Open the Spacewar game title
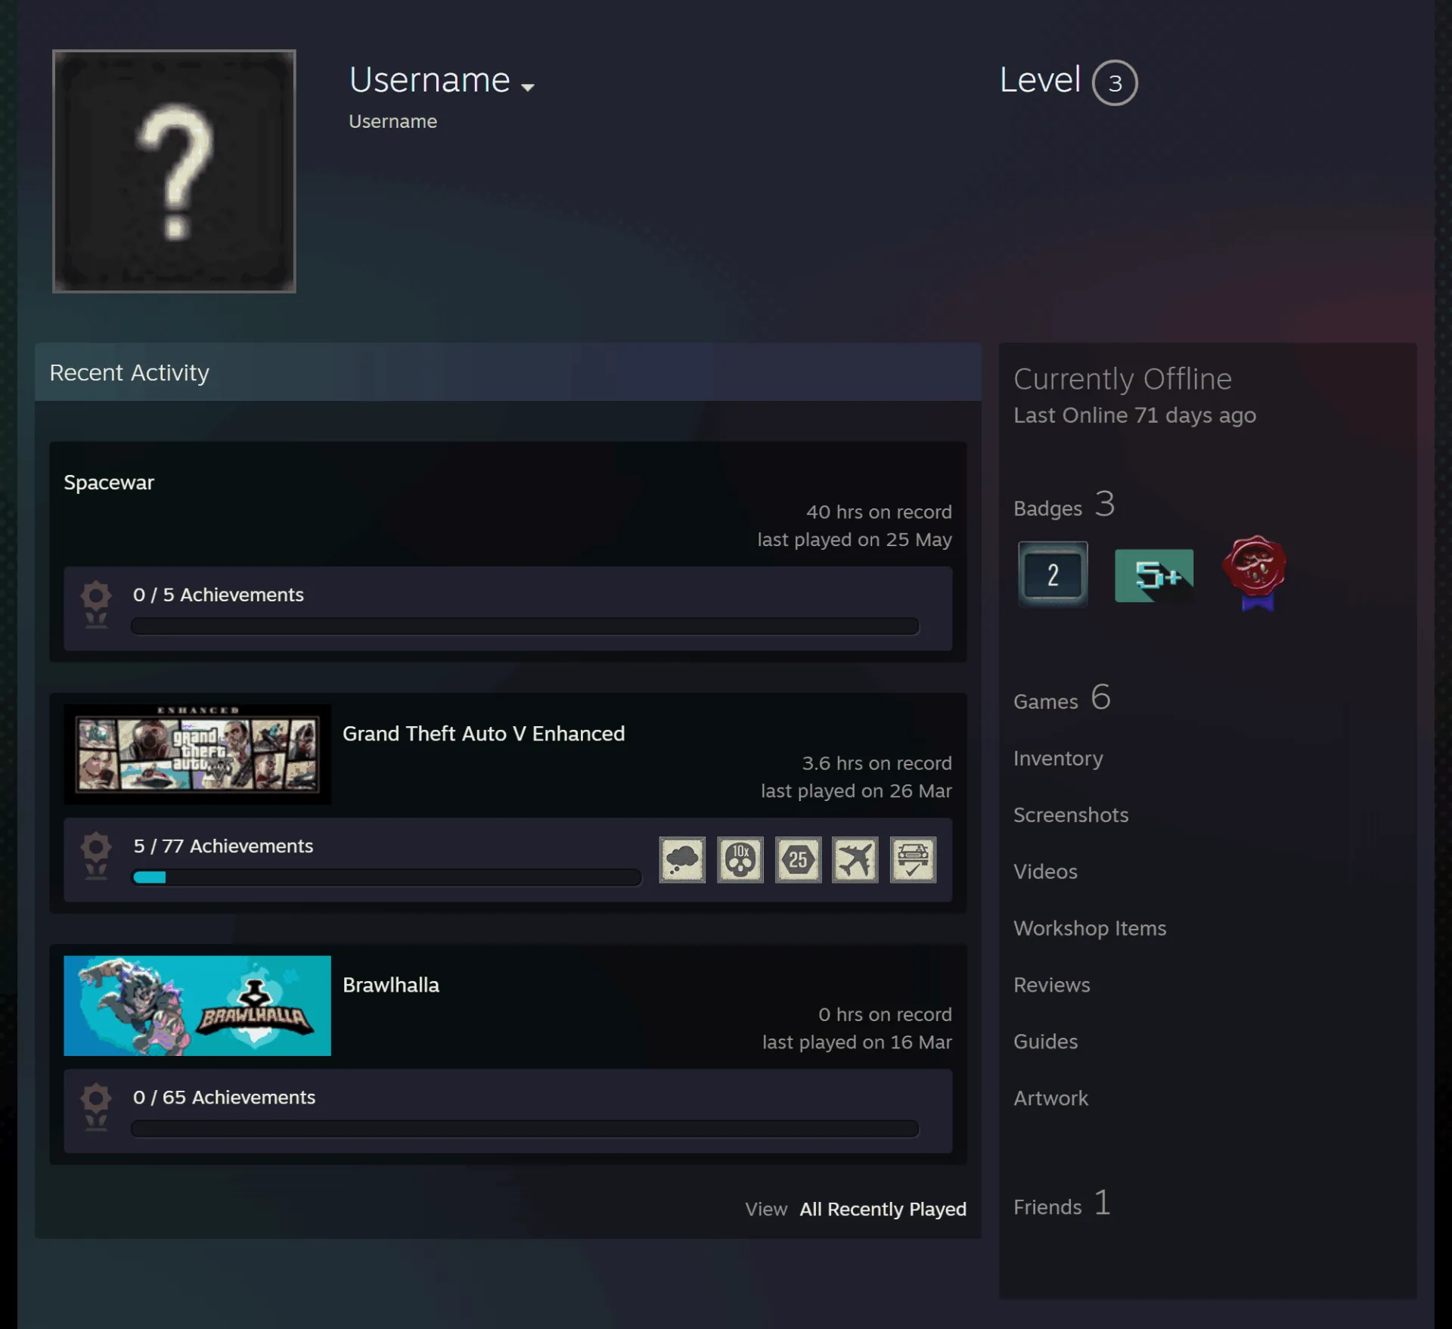1452x1329 pixels. pos(109,483)
